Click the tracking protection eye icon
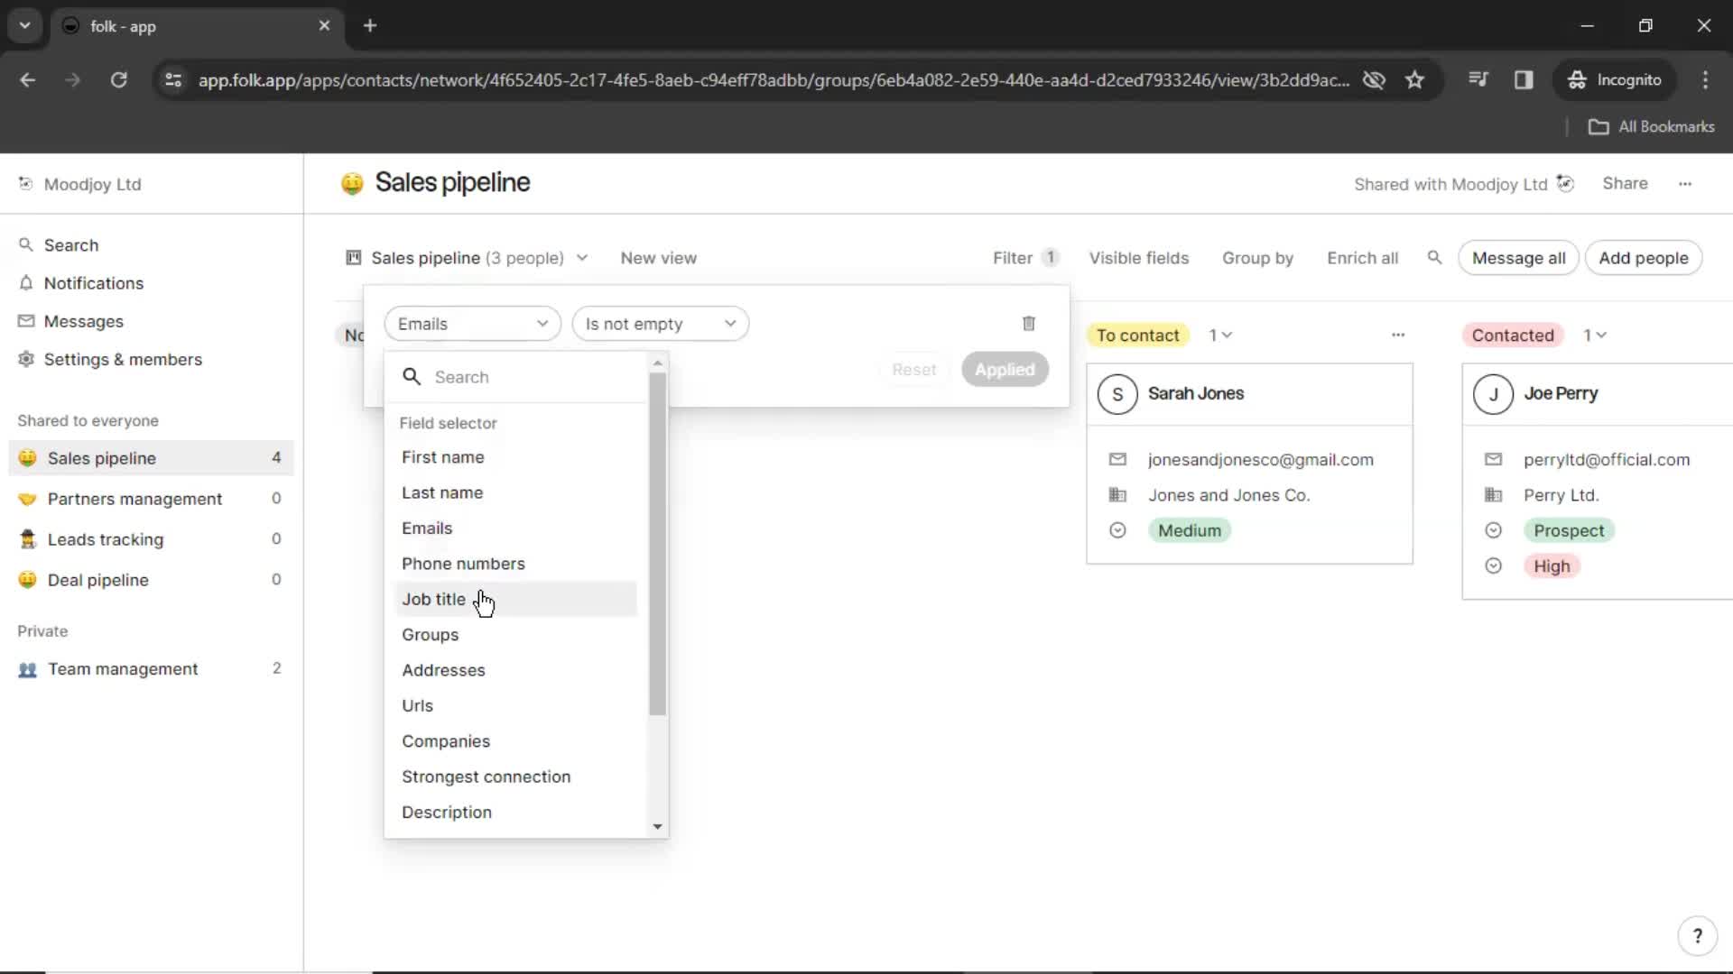Screen dimensions: 1733x974 click(x=1374, y=80)
